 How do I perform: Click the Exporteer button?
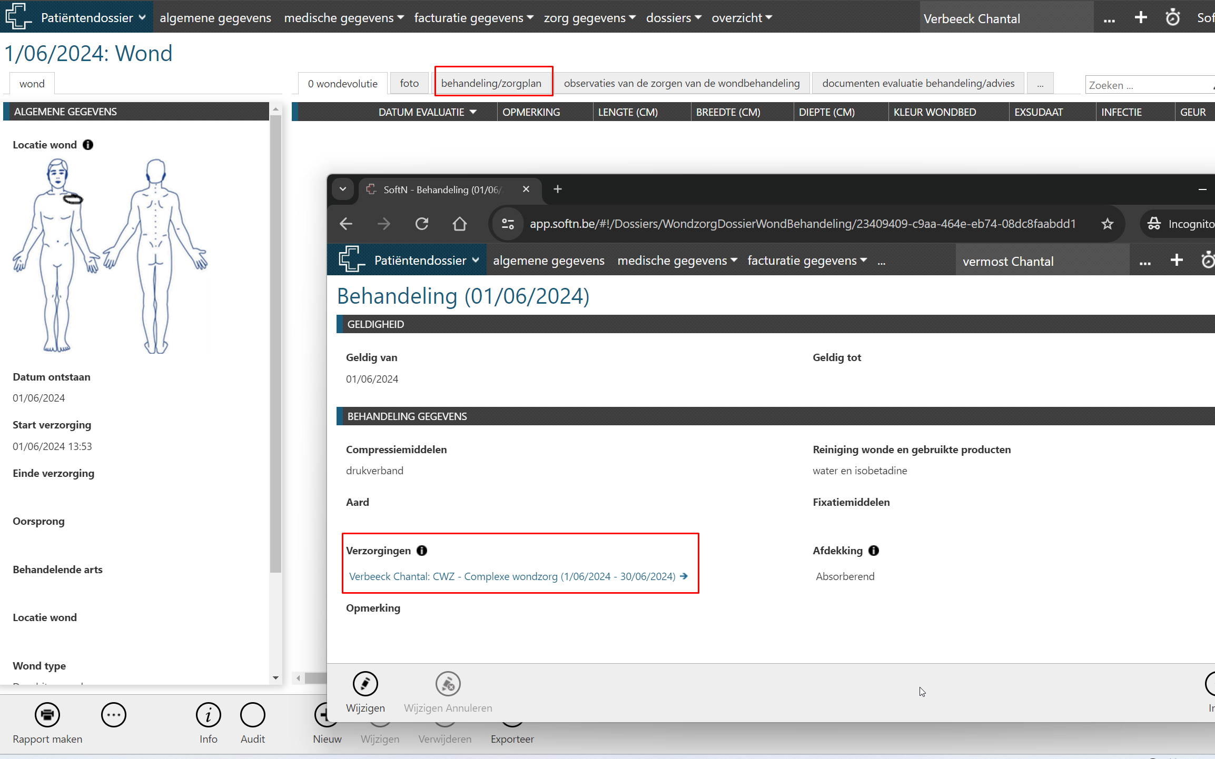[512, 738]
